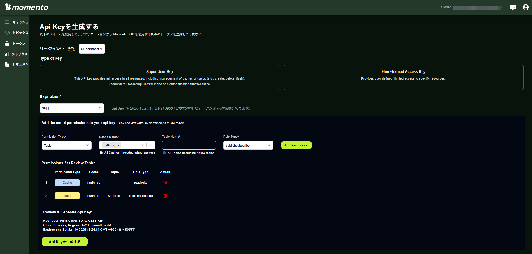
Task: Enable All Caches checkbox
Action: pos(101,153)
